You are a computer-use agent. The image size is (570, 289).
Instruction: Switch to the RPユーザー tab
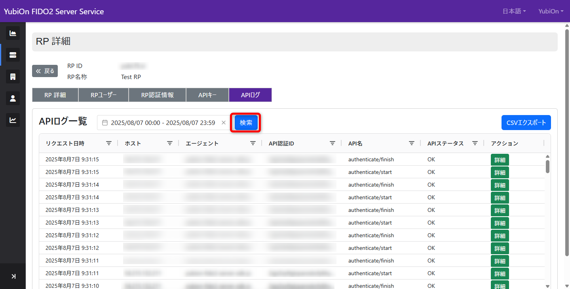tap(104, 95)
